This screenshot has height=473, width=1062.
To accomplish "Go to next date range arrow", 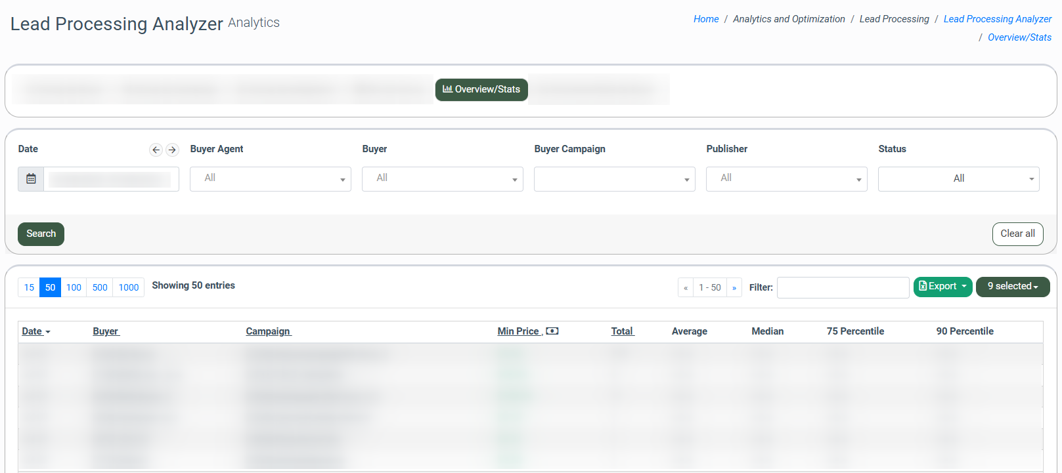I will (x=172, y=150).
